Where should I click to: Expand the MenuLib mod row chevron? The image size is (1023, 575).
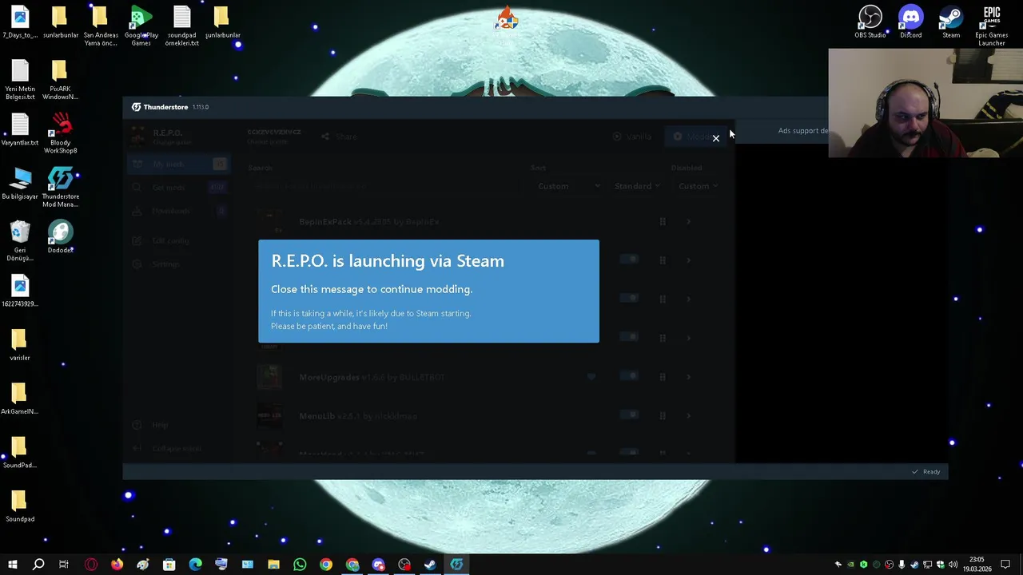tap(688, 415)
